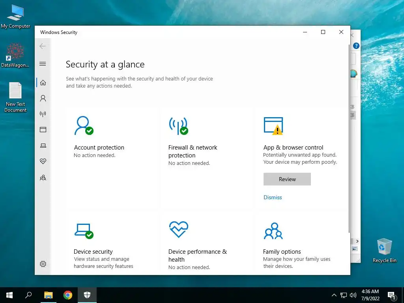Minimize the Windows Security window

305,32
